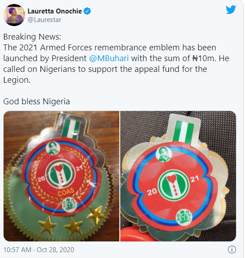Screen dimensions: 245x258
Task: Click the Nigerian flag ribbon in left photo
Action: point(71,129)
